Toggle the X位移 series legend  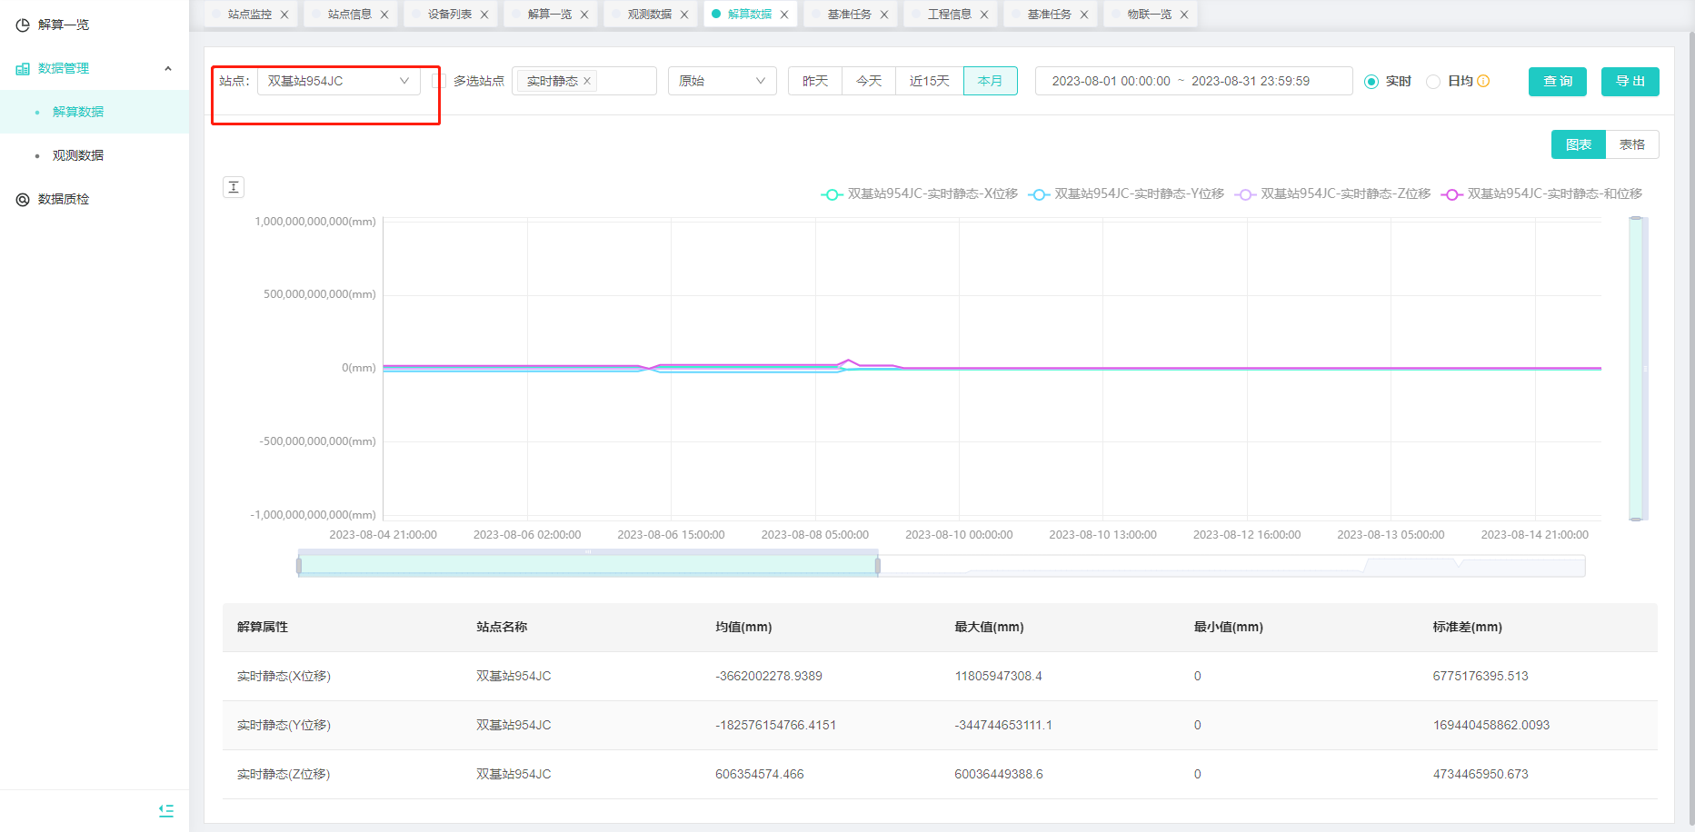click(919, 193)
